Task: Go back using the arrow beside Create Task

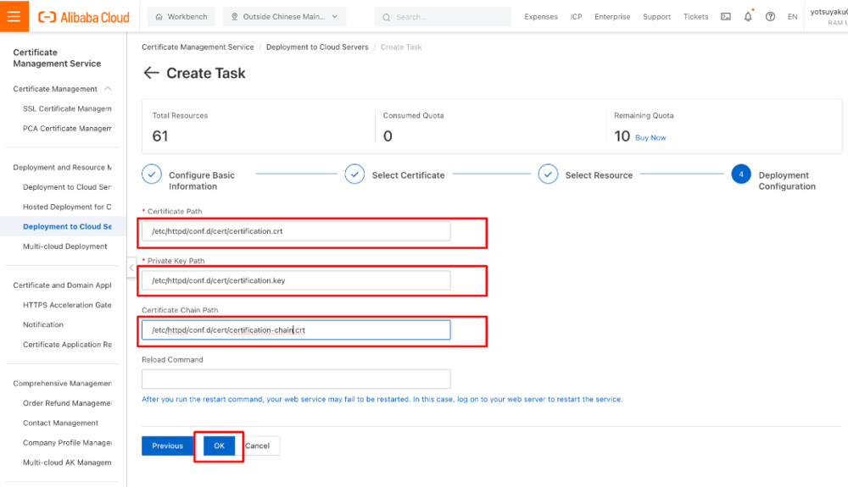Action: (x=151, y=73)
